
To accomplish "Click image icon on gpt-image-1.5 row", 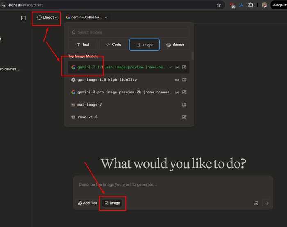I will coord(184,80).
